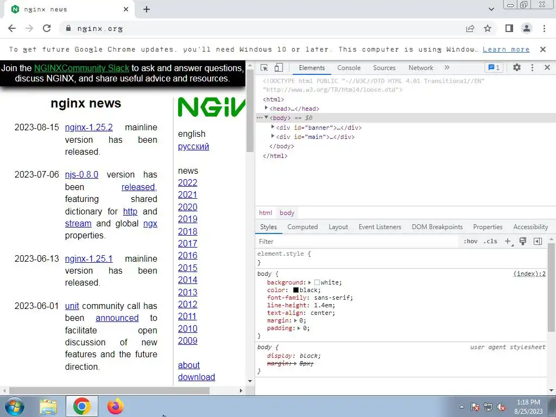Expand the head node

tap(266, 108)
